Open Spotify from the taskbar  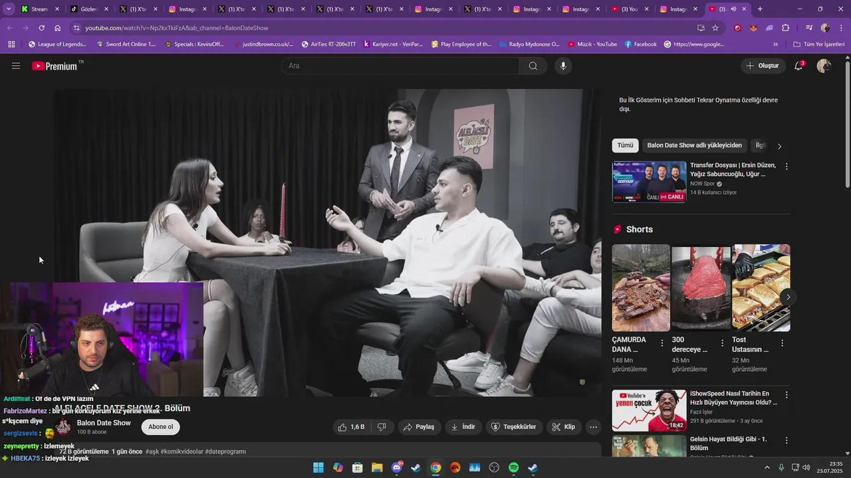(x=513, y=467)
